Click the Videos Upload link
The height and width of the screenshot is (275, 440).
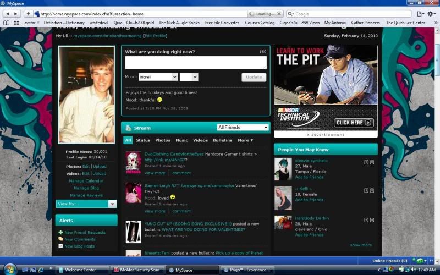point(100,174)
